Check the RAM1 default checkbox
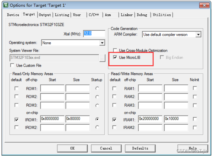The image size is (212, 156). tap(115, 89)
